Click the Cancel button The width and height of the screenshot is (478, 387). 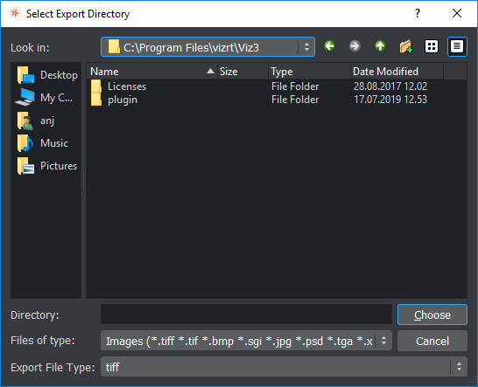[432, 341]
